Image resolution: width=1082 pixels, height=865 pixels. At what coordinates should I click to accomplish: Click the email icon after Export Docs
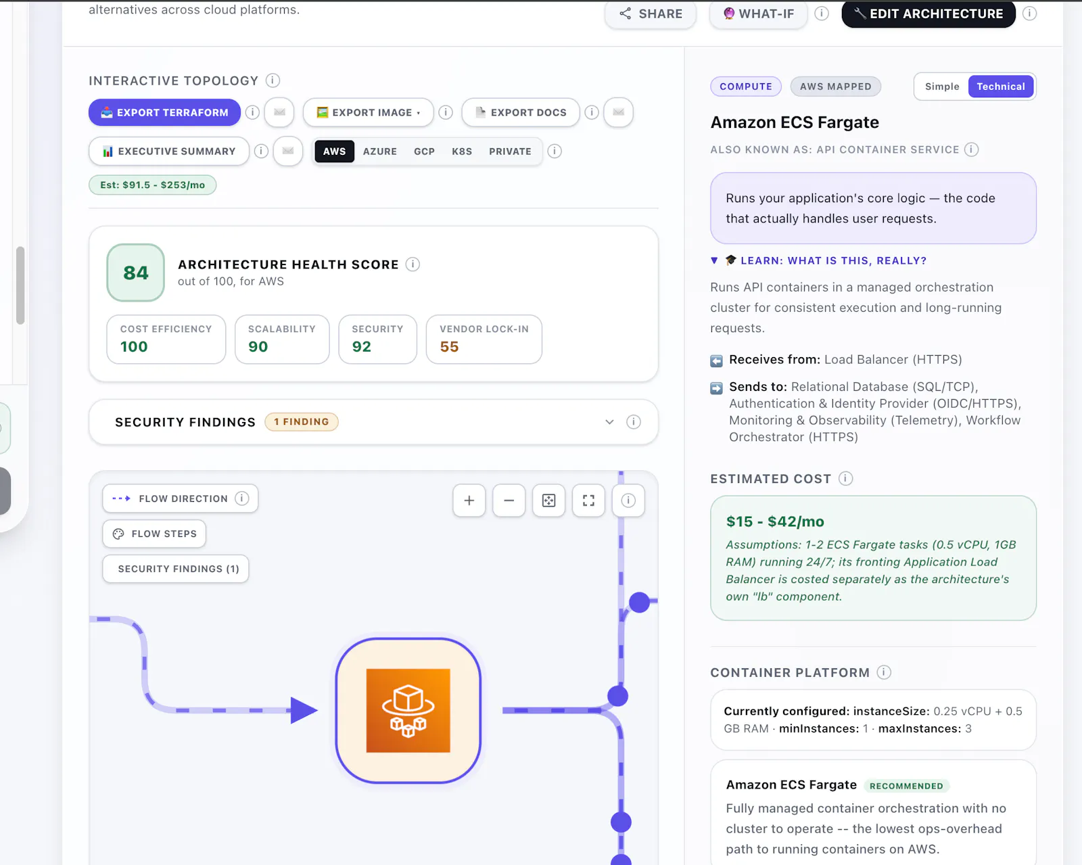[x=618, y=112]
